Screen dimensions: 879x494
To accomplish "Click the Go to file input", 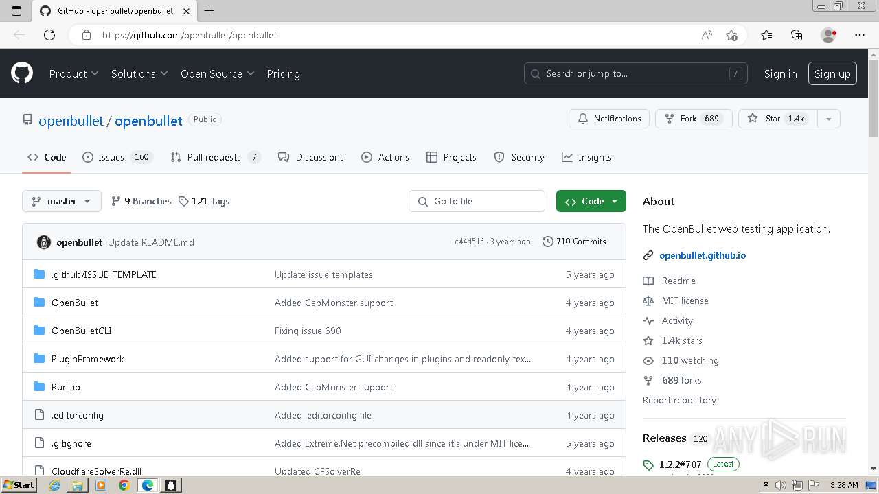I will point(477,201).
